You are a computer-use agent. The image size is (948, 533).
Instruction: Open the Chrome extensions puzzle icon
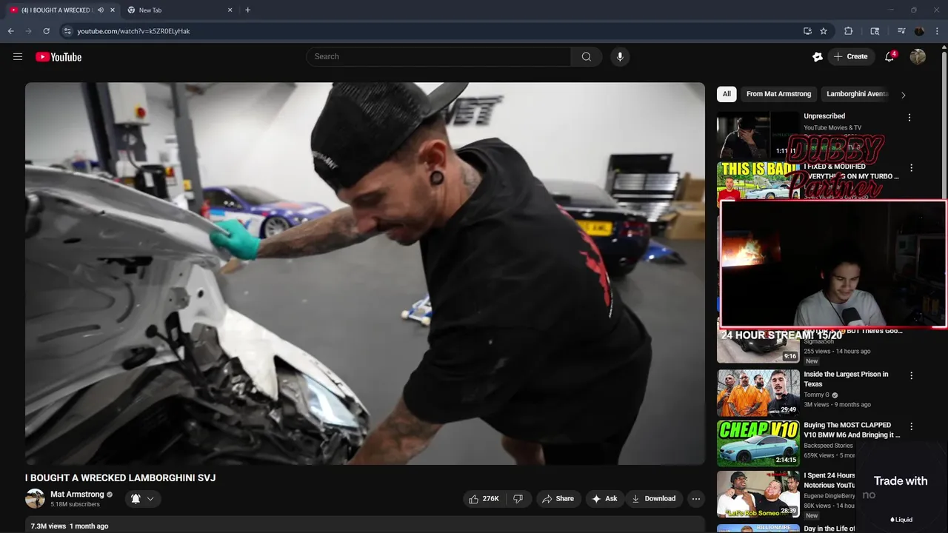849,31
